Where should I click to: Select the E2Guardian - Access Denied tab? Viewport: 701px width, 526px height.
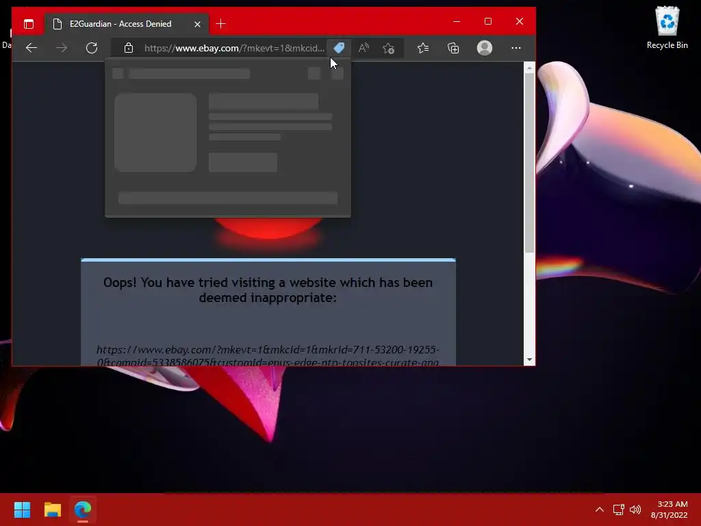127,24
